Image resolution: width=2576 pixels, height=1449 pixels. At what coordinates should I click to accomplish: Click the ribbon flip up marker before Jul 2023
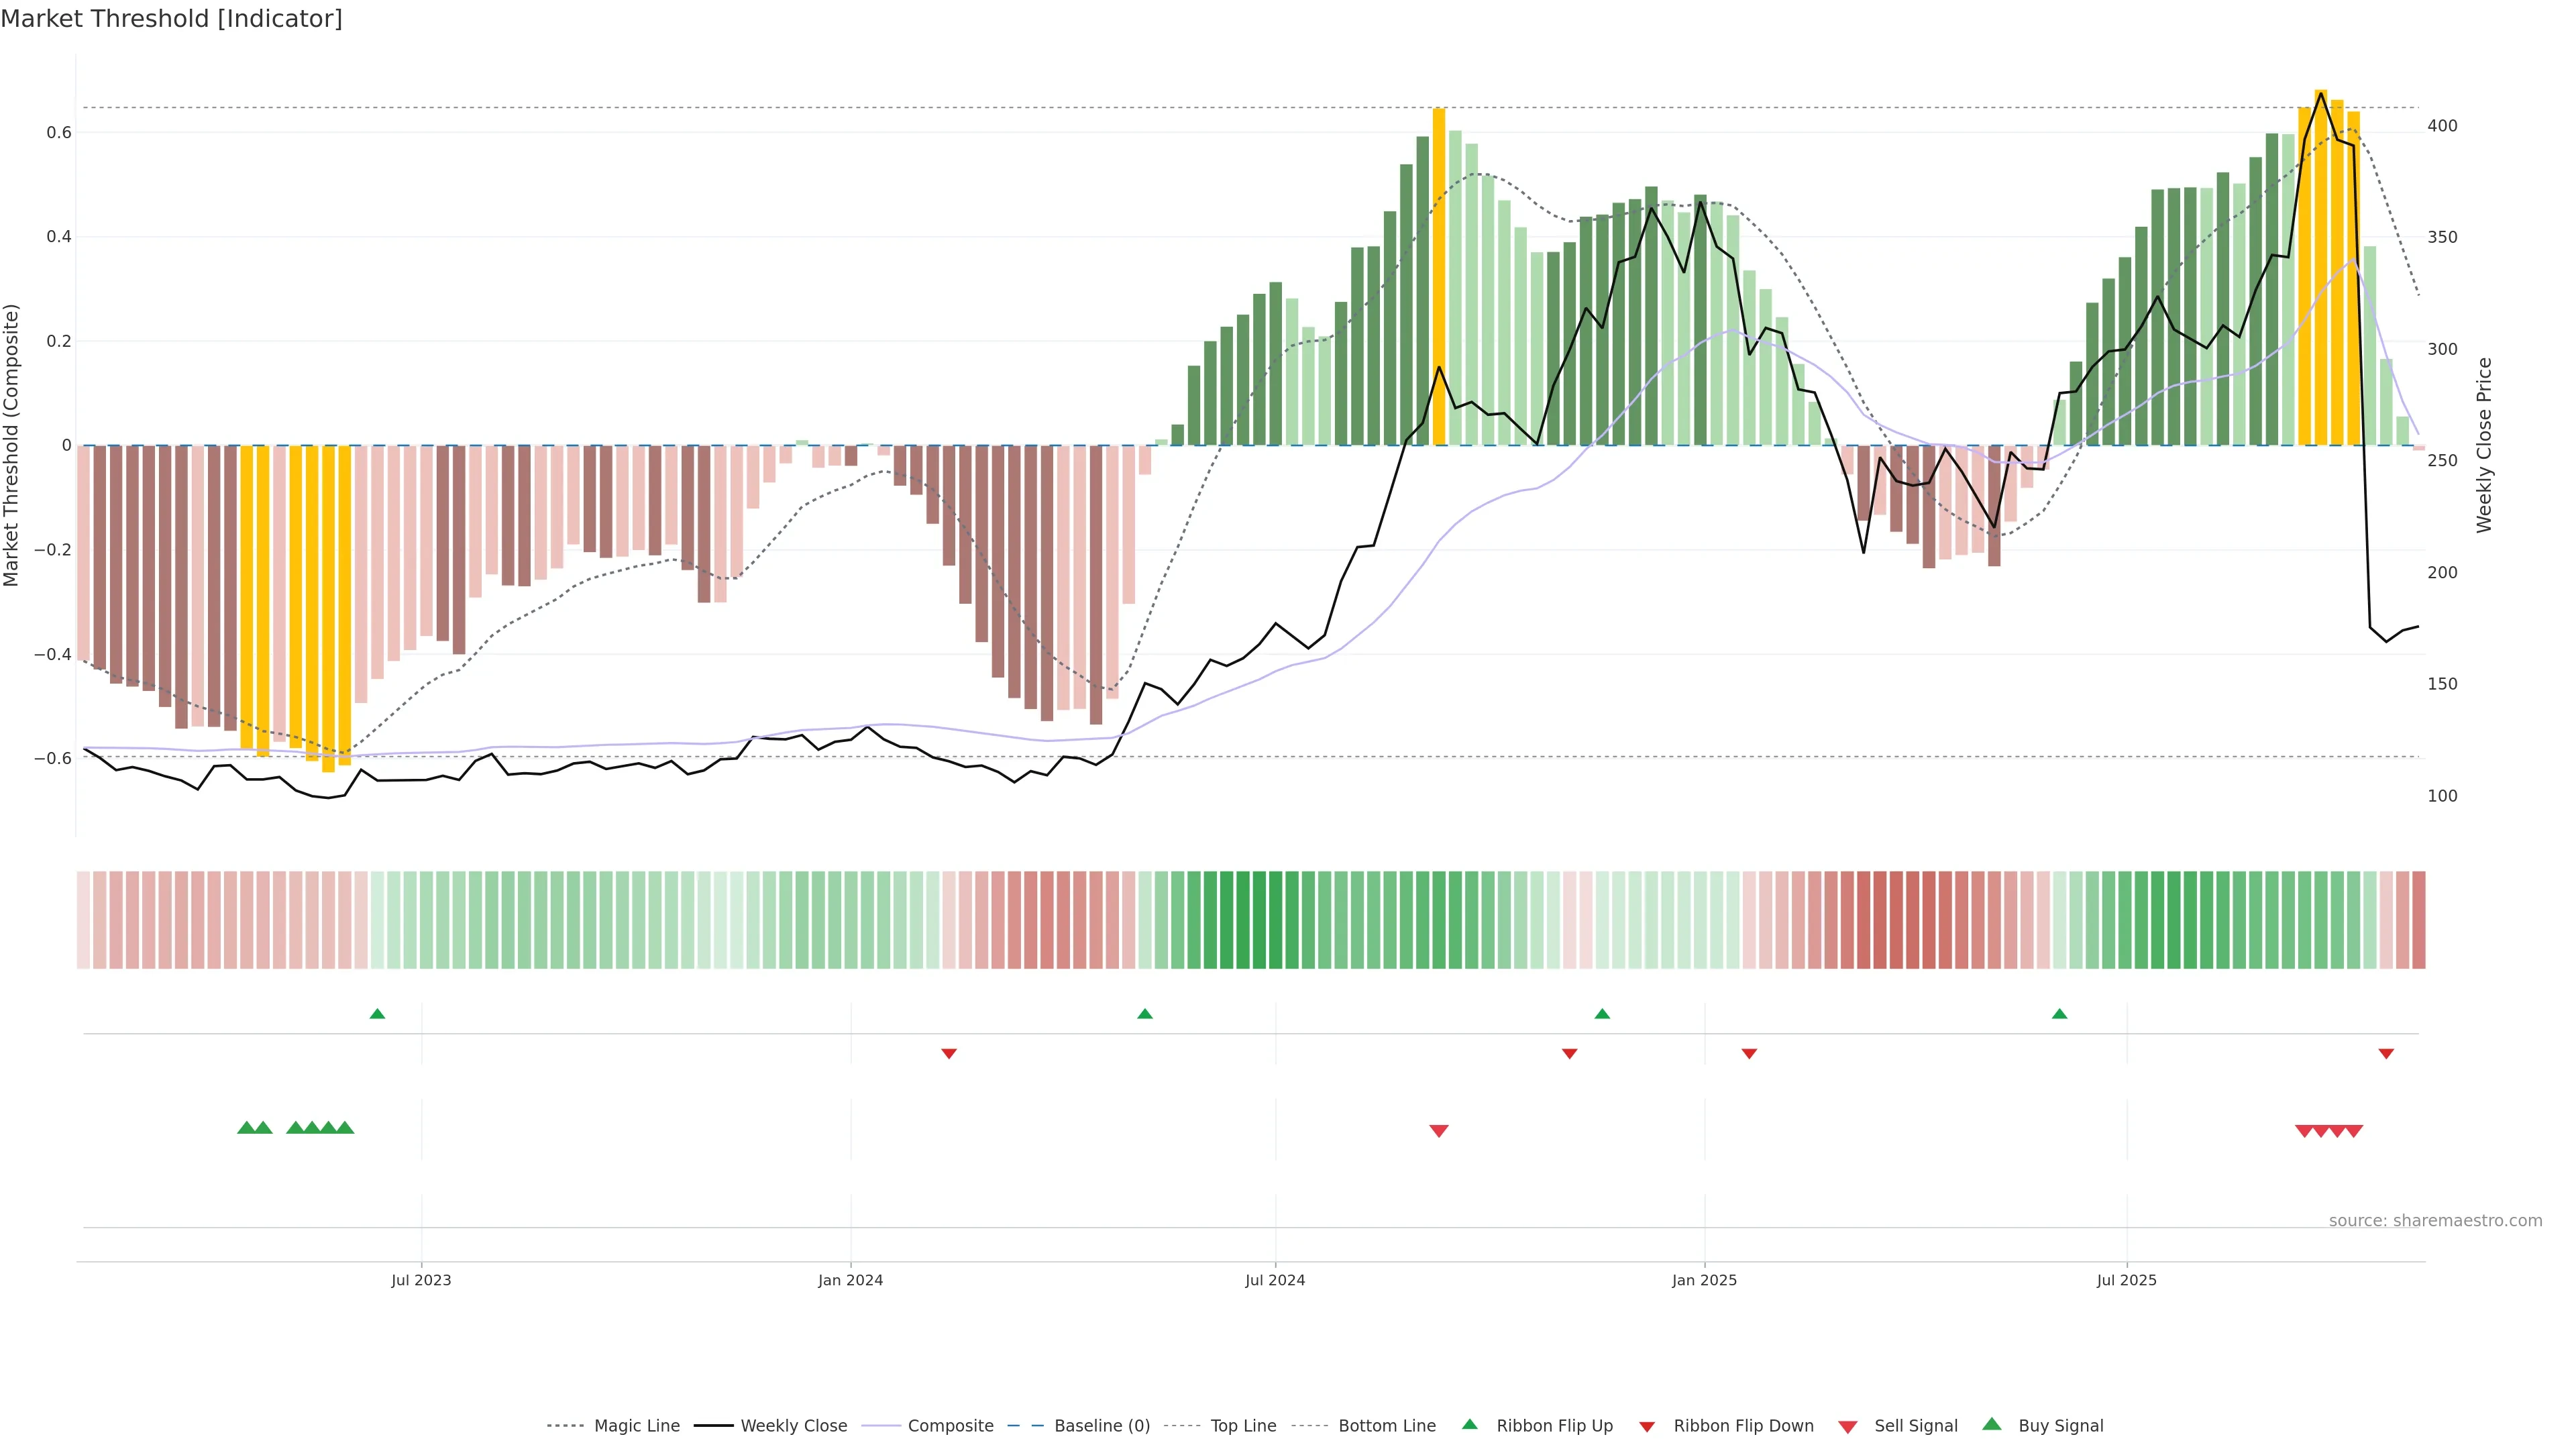click(377, 1014)
